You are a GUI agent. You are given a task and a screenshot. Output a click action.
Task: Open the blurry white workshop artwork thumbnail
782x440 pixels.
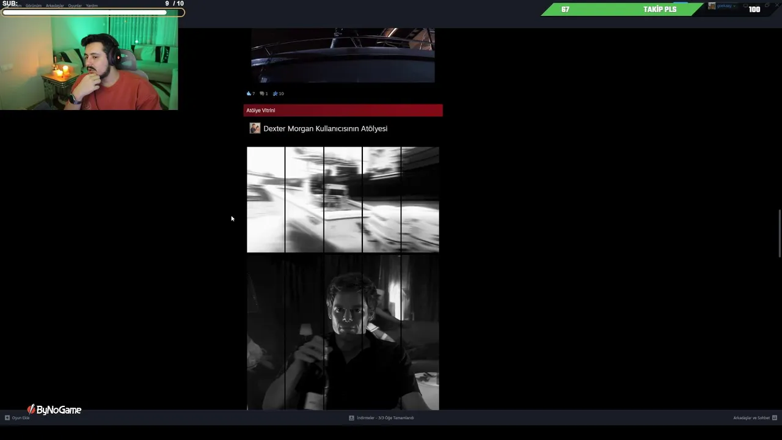pos(343,199)
